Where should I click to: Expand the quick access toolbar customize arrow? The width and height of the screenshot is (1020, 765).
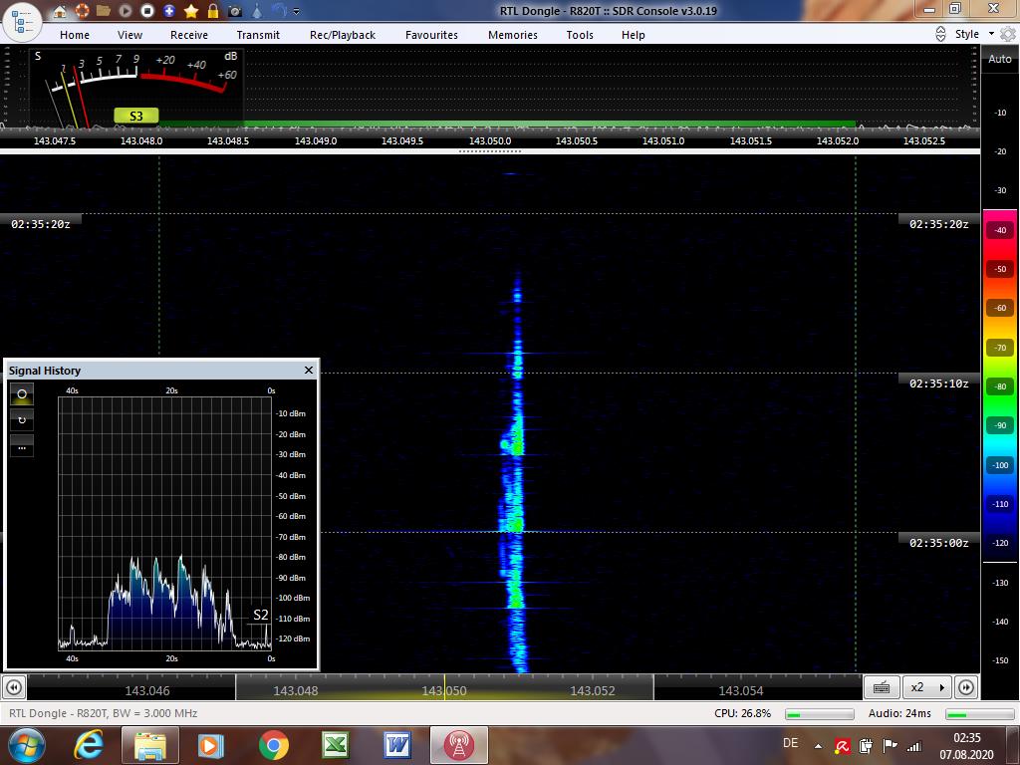click(297, 11)
